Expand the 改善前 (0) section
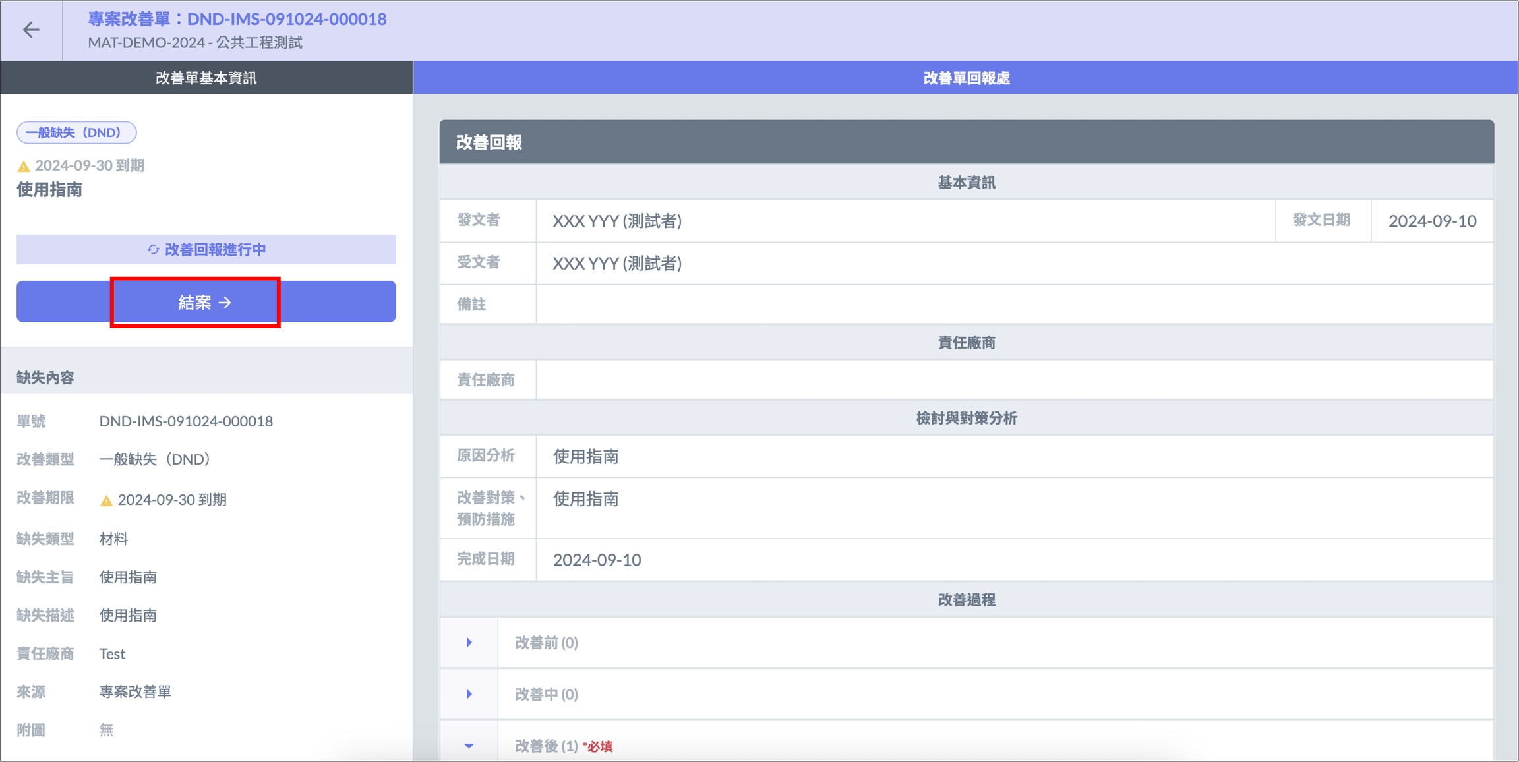Viewport: 1519px width, 762px height. pos(469,643)
